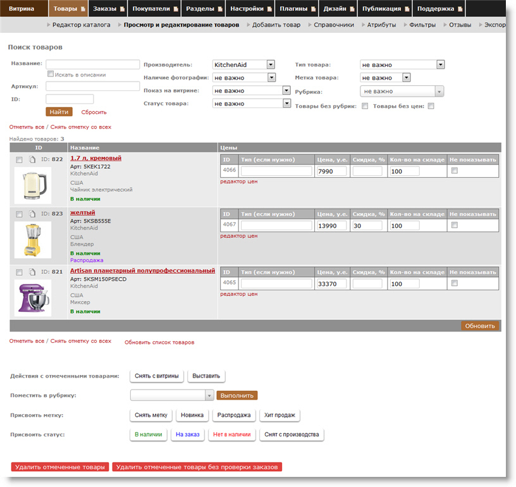Viewport: 516px width, 487px height.
Task: Open the '1.7 л, кремовый' product link
Action: [95, 158]
